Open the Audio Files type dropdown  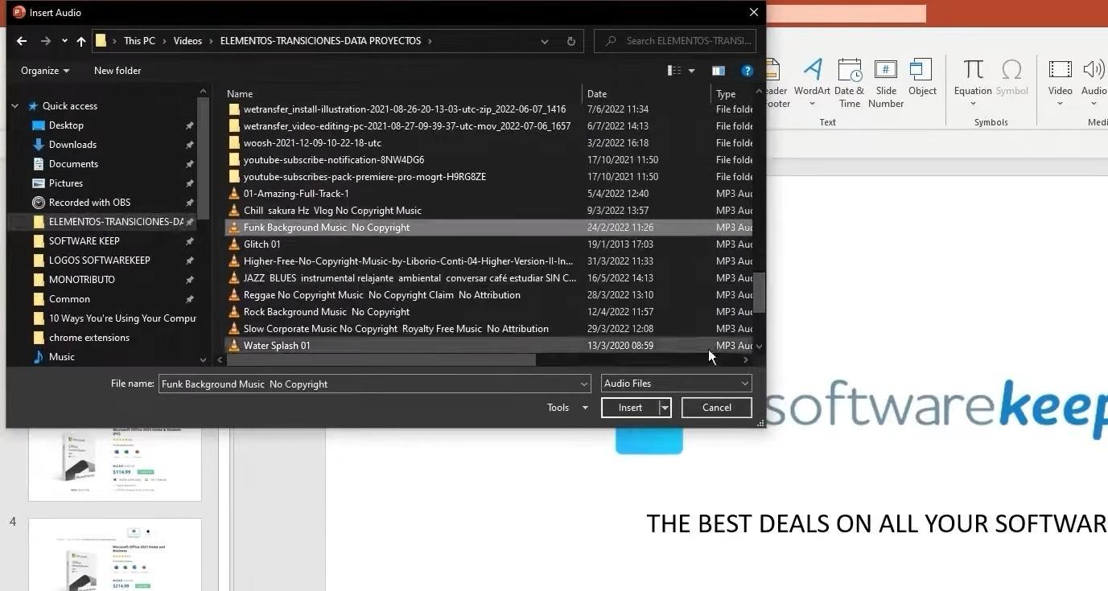(676, 384)
